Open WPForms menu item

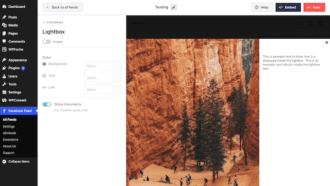19,49
